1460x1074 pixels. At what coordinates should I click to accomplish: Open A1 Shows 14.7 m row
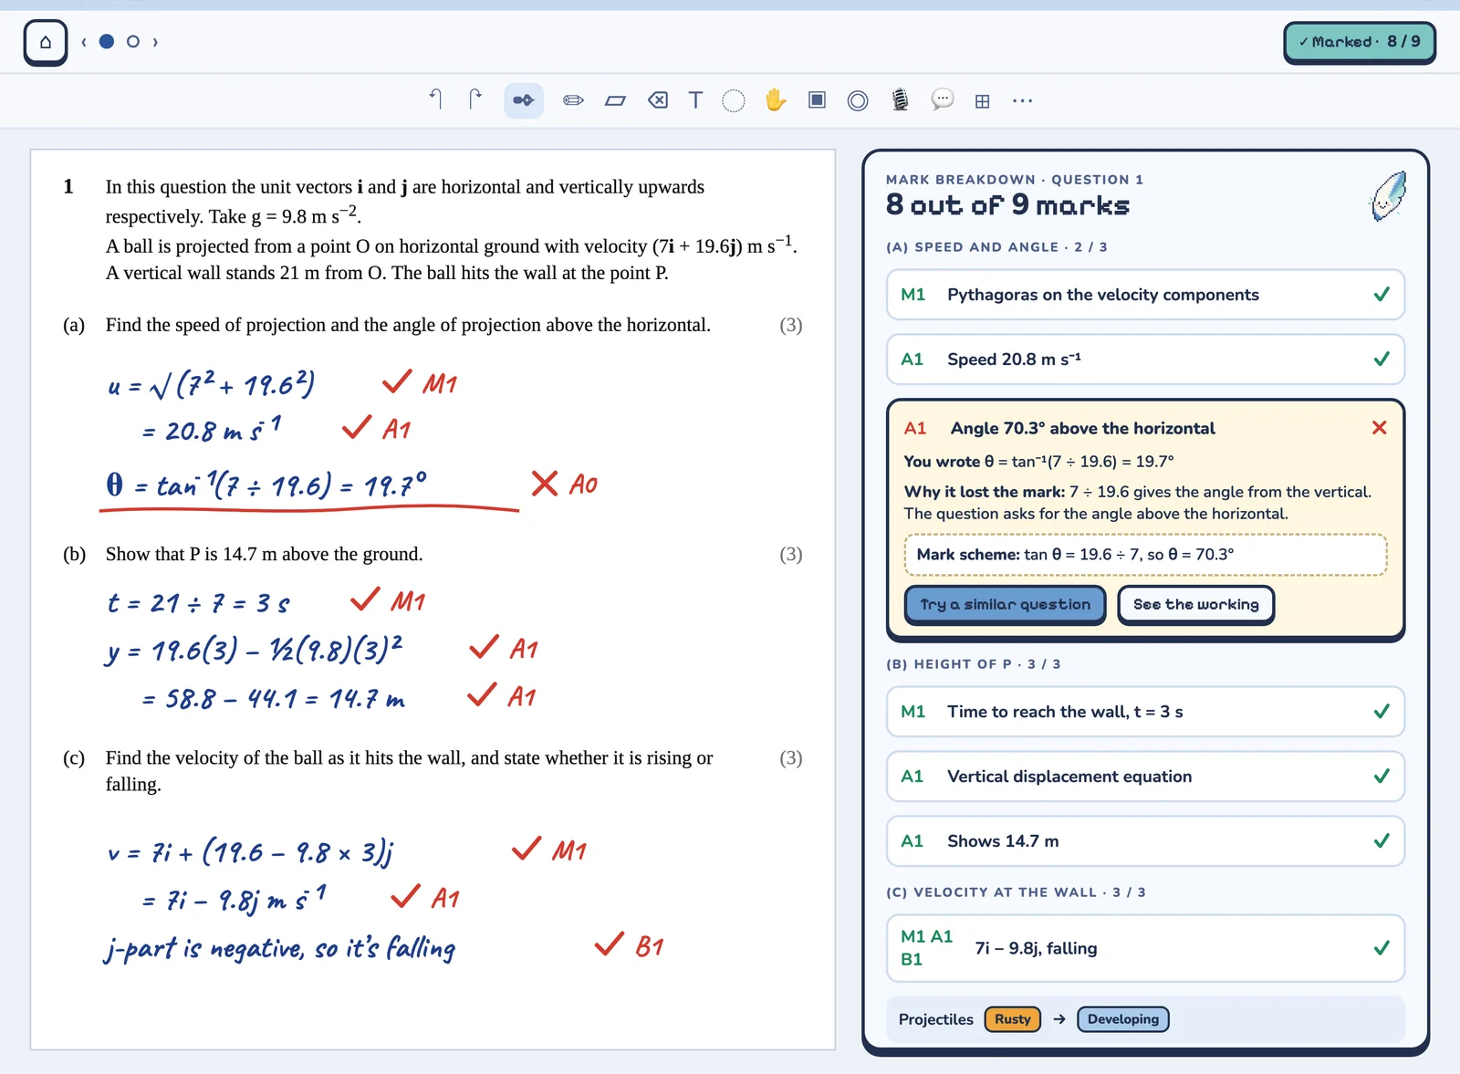[x=1145, y=841]
